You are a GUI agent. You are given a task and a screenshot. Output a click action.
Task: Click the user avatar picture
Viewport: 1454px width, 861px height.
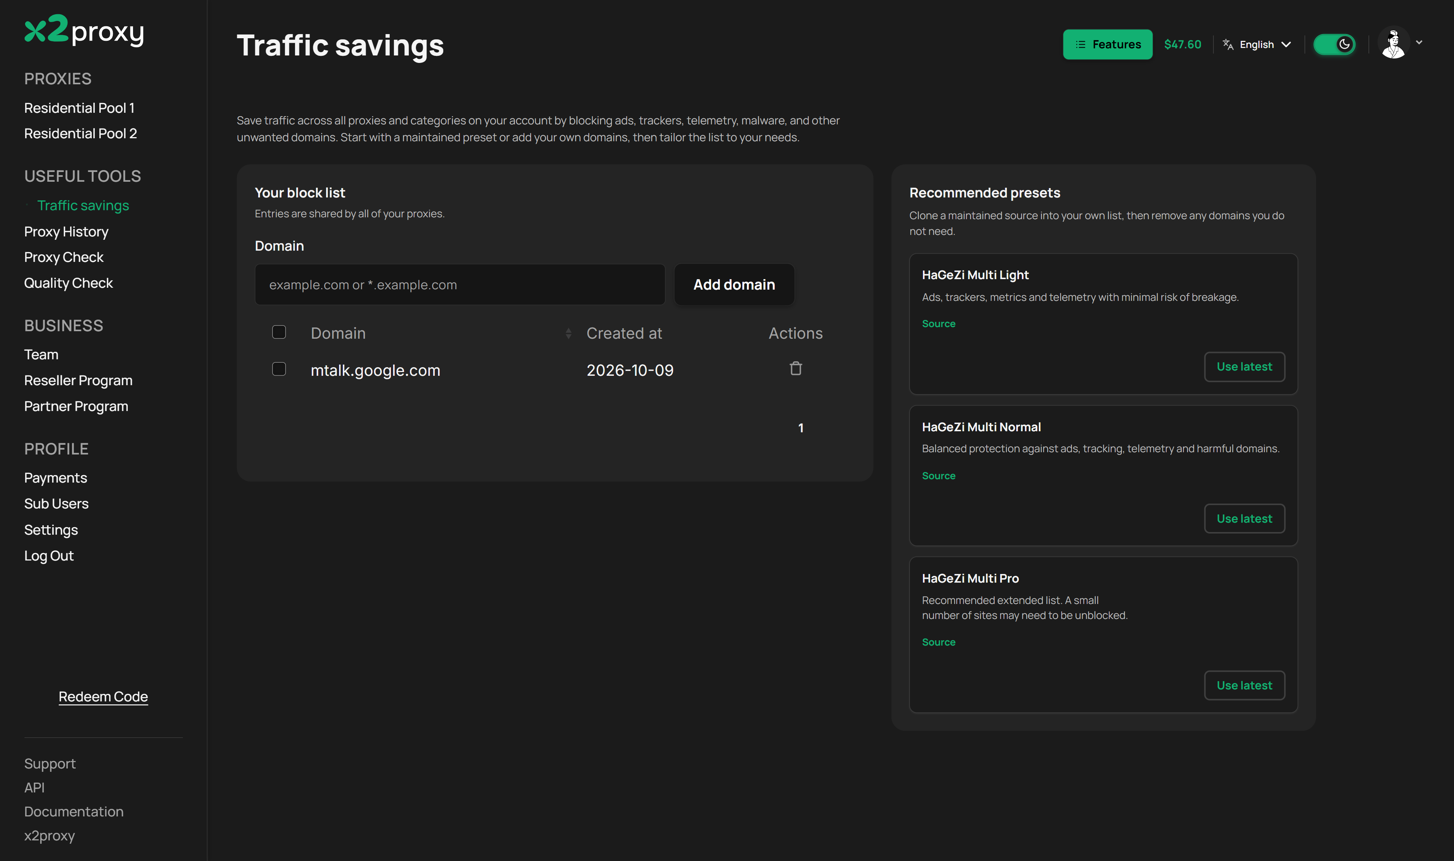[x=1393, y=43]
